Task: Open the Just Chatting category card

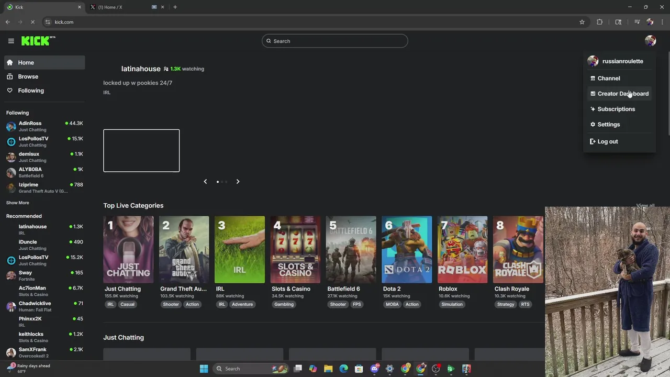Action: tap(128, 250)
